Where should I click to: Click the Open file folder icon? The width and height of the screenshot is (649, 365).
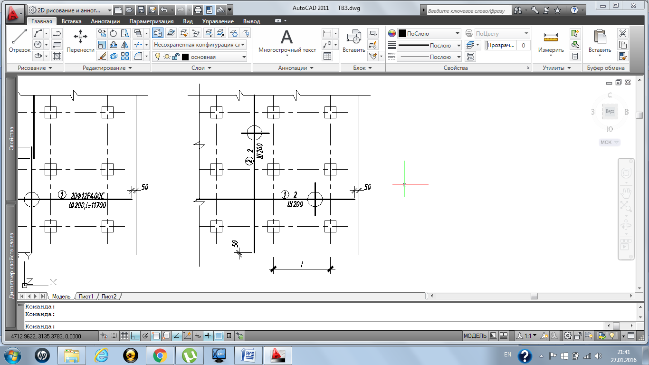[130, 10]
